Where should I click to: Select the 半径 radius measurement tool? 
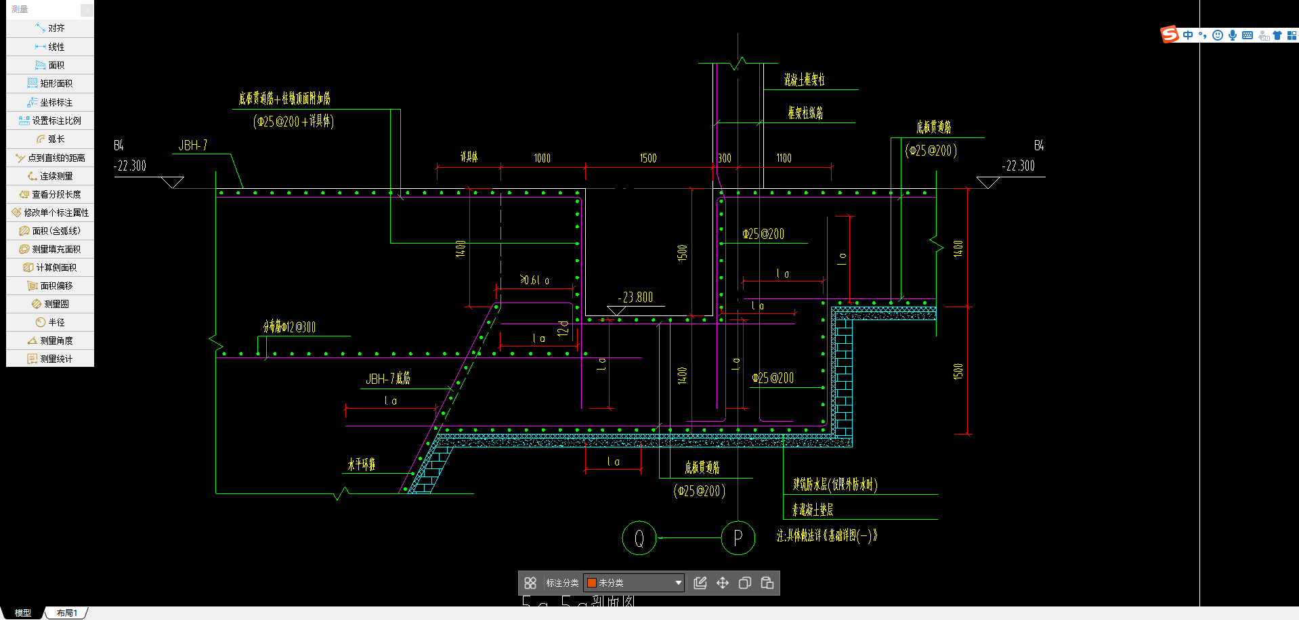point(50,322)
